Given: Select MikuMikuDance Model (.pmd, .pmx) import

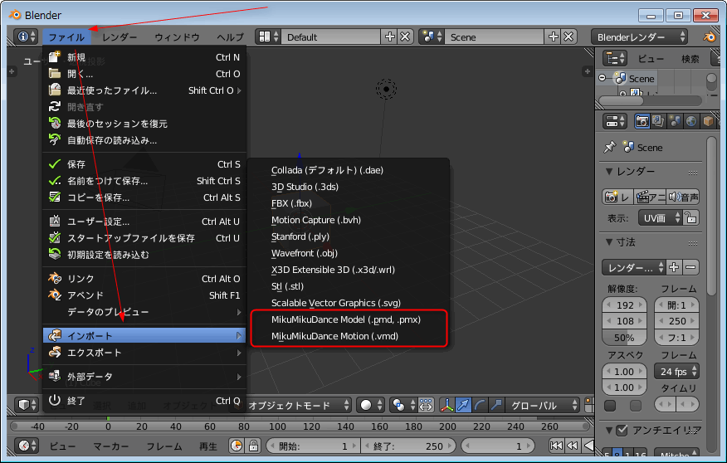Looking at the screenshot, I should [346, 319].
